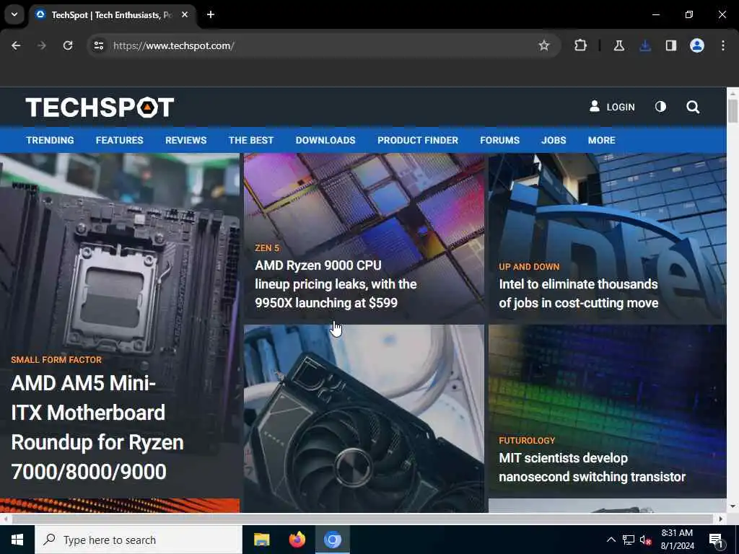Open the taskbar clock and date
Viewport: 739px width, 554px height.
click(677, 540)
